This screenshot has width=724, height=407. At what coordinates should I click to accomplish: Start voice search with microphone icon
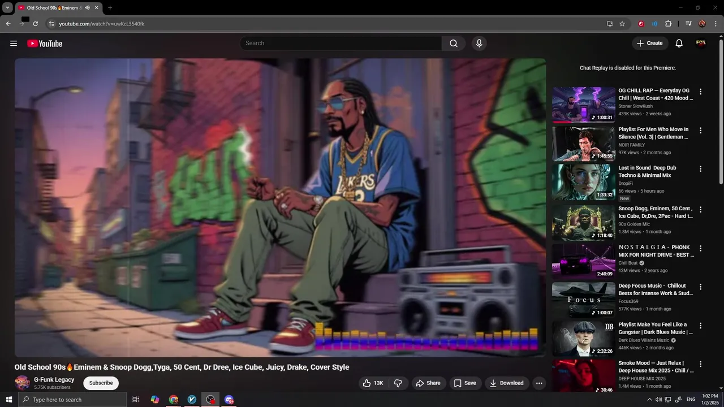479,44
